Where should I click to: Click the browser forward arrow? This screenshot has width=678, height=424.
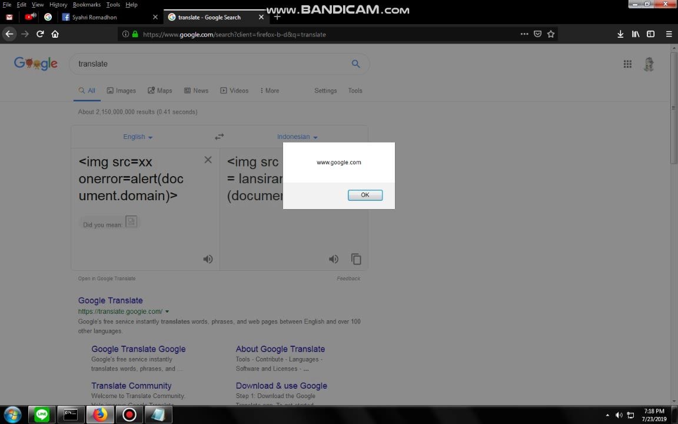(x=25, y=34)
